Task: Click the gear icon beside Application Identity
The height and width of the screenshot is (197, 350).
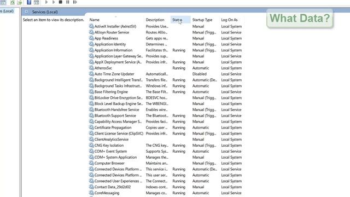Action: tap(91, 44)
